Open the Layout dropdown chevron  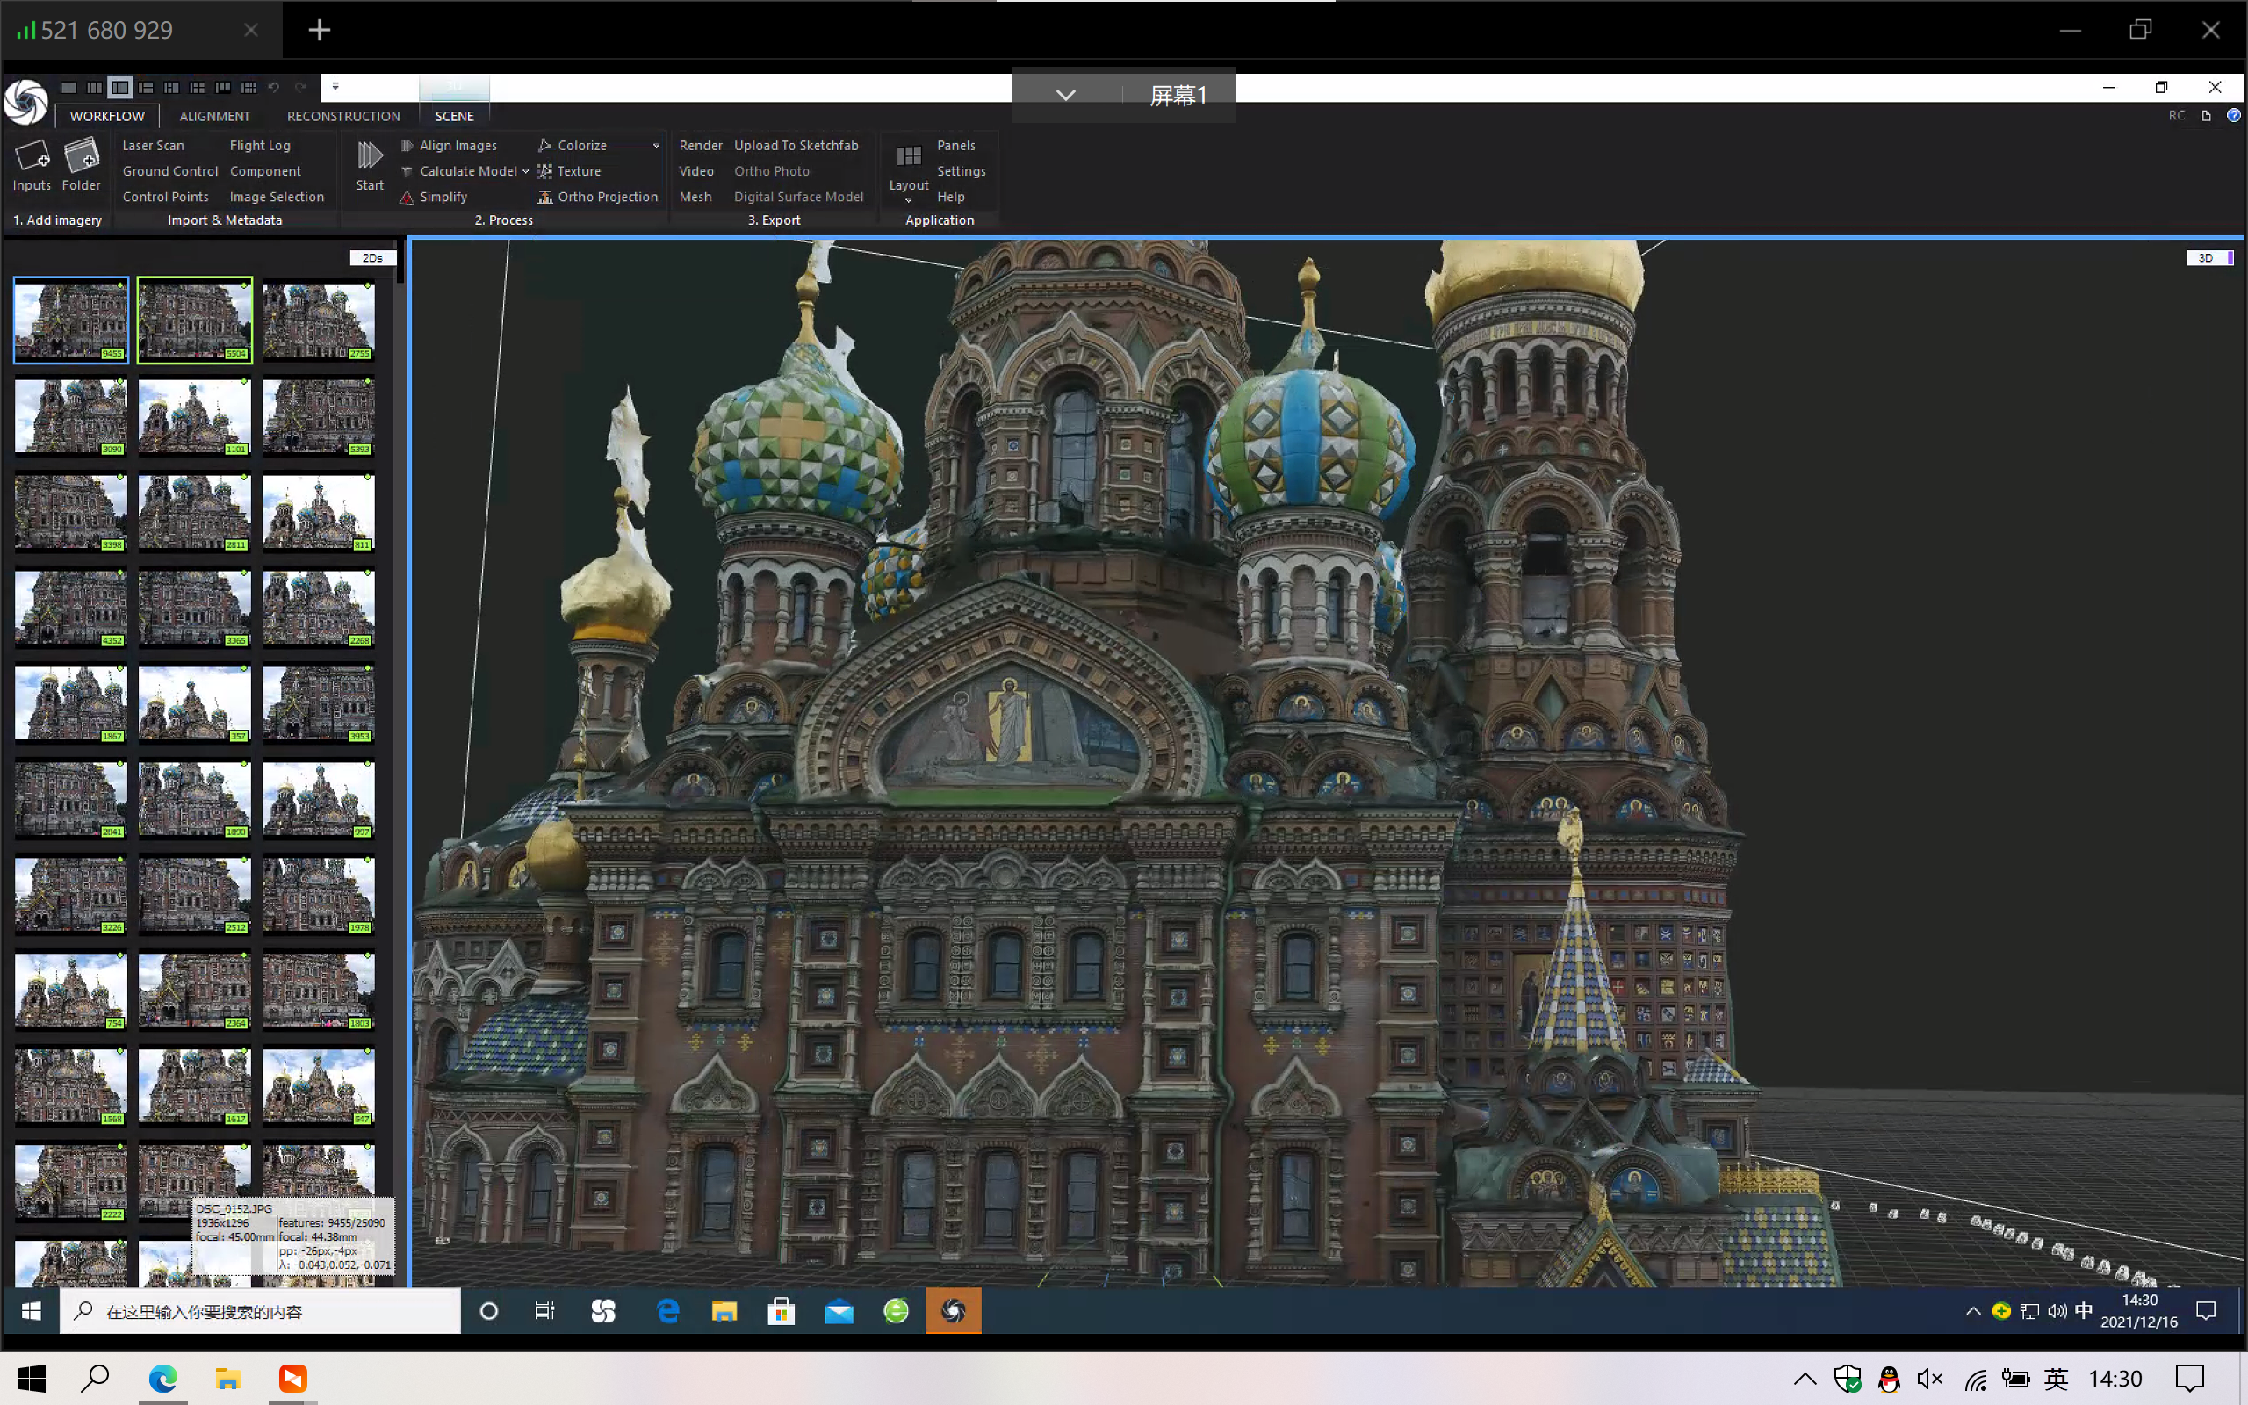(x=909, y=200)
